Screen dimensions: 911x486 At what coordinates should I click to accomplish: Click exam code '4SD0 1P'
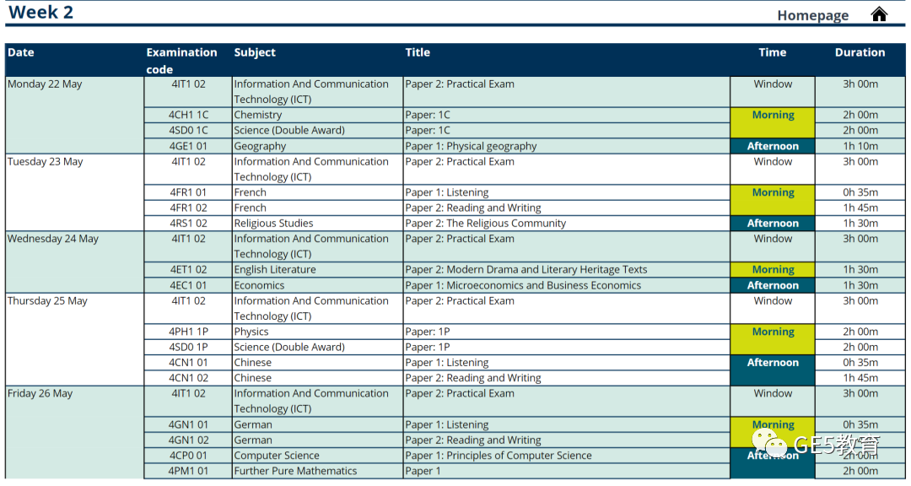pyautogui.click(x=188, y=347)
